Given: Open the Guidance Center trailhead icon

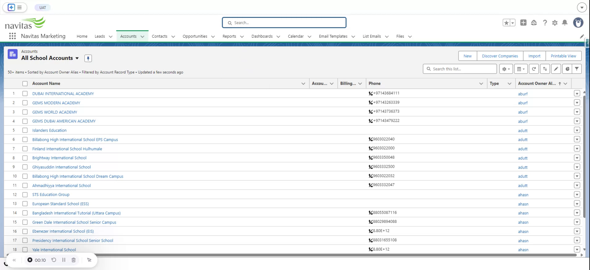Looking at the screenshot, I should [534, 23].
